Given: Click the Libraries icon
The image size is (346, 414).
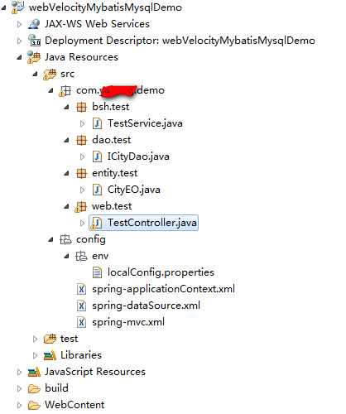Looking at the screenshot, I should 50,355.
